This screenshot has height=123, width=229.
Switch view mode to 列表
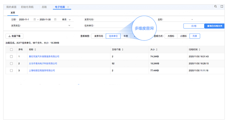pyautogui.click(x=195, y=36)
